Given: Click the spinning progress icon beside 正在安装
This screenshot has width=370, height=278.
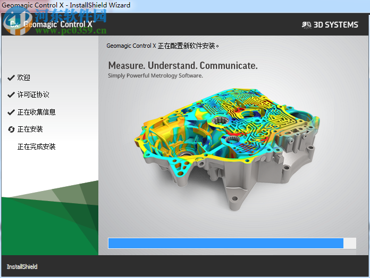Looking at the screenshot, I should (x=11, y=129).
